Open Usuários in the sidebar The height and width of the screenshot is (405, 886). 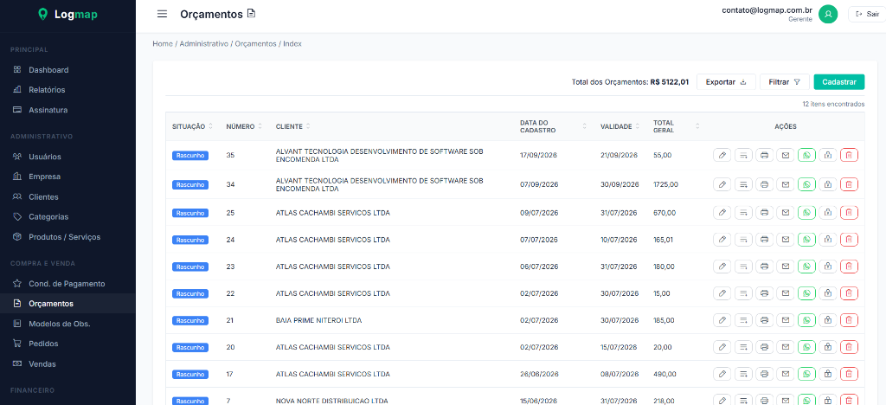(x=67, y=157)
